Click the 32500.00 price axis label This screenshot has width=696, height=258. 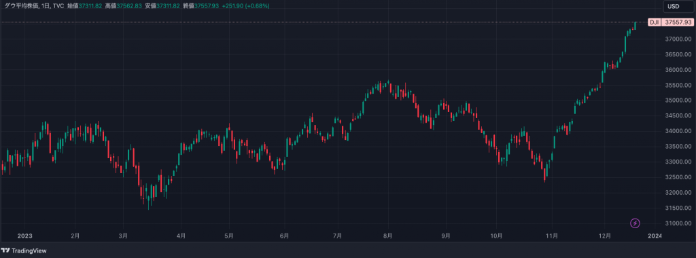678,177
